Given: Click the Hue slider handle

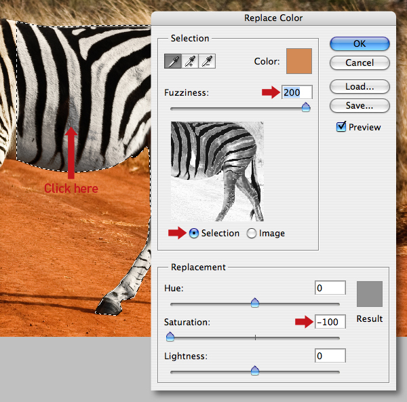Looking at the screenshot, I should click(x=255, y=302).
